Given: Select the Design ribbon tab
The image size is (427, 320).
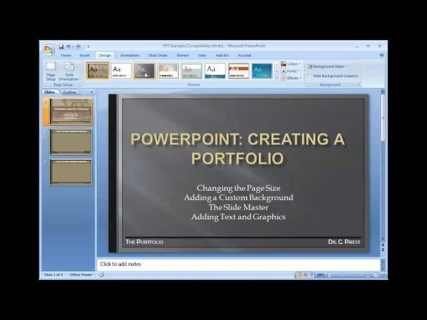Looking at the screenshot, I should tap(105, 55).
